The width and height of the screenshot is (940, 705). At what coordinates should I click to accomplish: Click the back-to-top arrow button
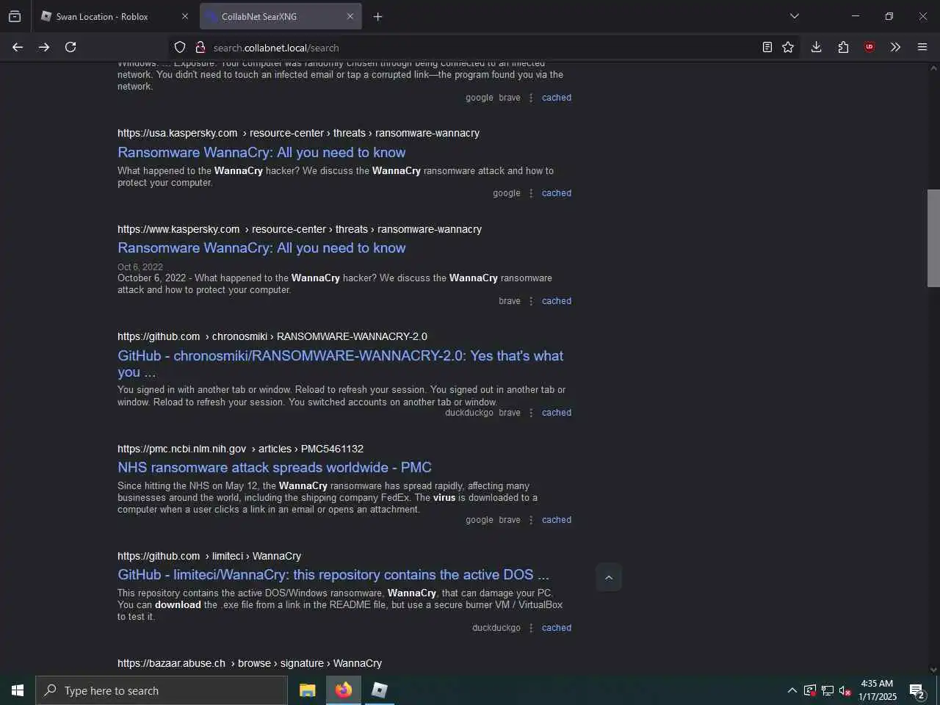click(609, 577)
